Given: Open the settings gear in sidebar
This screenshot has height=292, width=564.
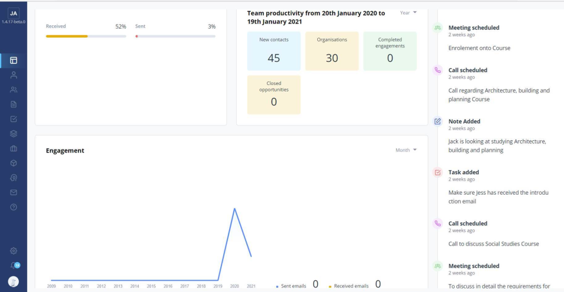Looking at the screenshot, I should pyautogui.click(x=14, y=251).
